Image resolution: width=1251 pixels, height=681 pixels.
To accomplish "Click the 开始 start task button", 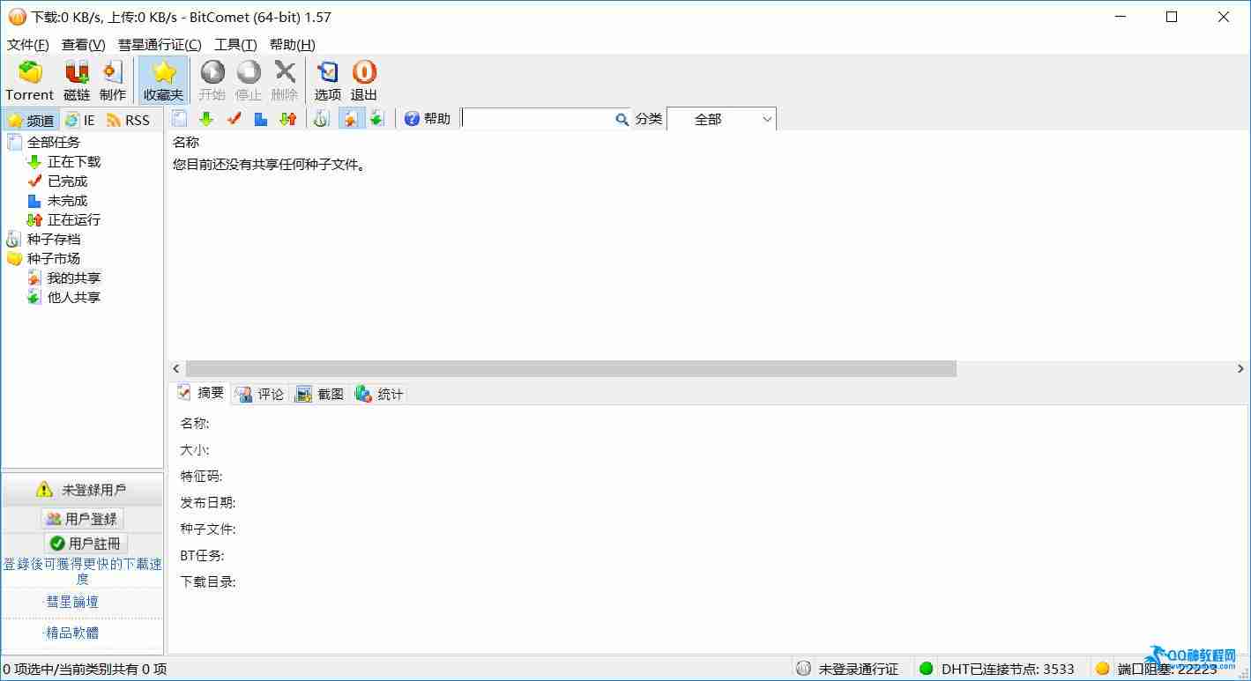I will point(212,80).
